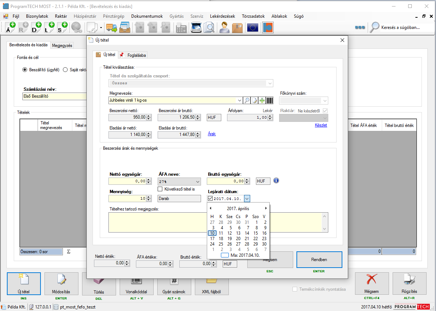
Task: Click the item search magnifier next to Megnevezés
Action: tap(247, 101)
